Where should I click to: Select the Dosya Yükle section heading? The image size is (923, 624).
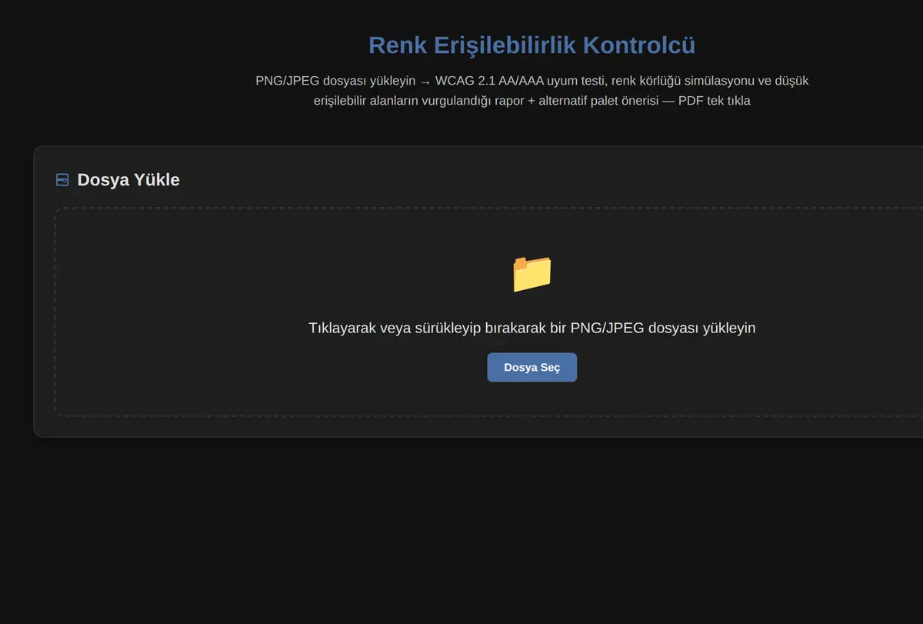(128, 179)
